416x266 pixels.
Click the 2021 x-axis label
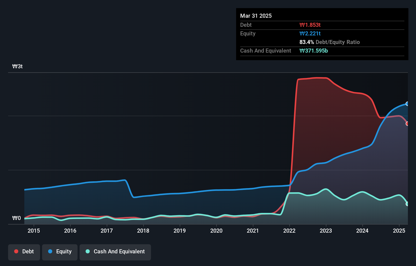click(x=253, y=231)
